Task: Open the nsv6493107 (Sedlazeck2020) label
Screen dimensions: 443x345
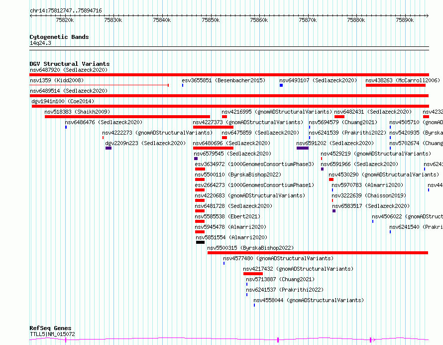Action: coord(318,80)
